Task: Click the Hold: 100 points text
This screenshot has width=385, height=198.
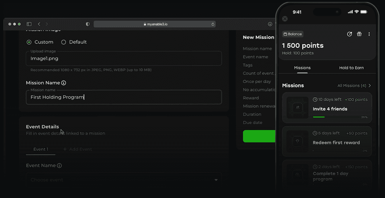Action: click(x=298, y=53)
